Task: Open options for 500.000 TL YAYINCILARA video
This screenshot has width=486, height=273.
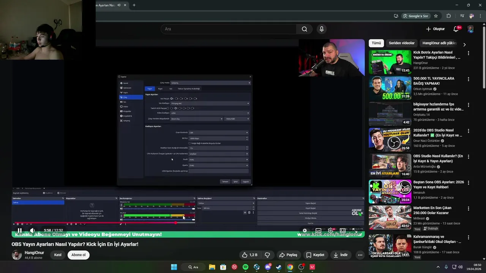Action: (468, 79)
